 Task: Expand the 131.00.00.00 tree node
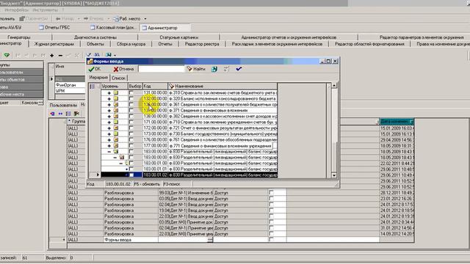point(109,93)
